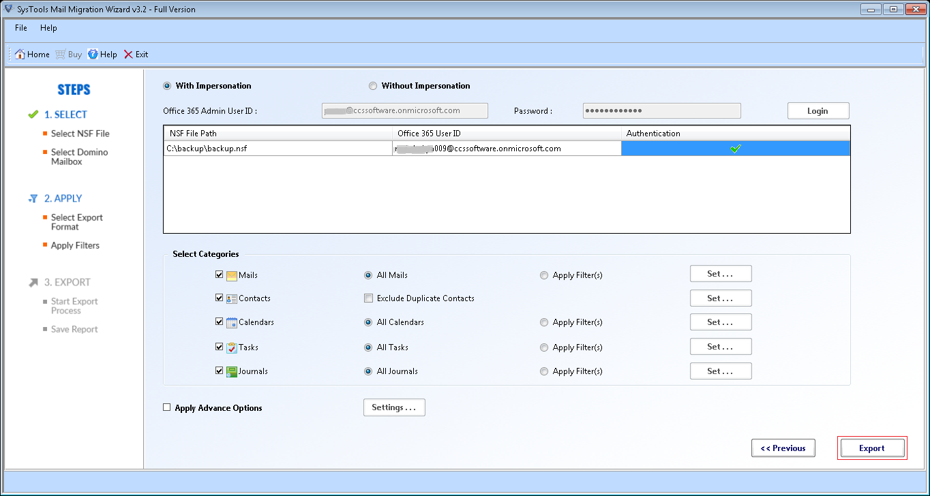Image resolution: width=930 pixels, height=496 pixels.
Task: Open the Help menu
Action: coord(48,28)
